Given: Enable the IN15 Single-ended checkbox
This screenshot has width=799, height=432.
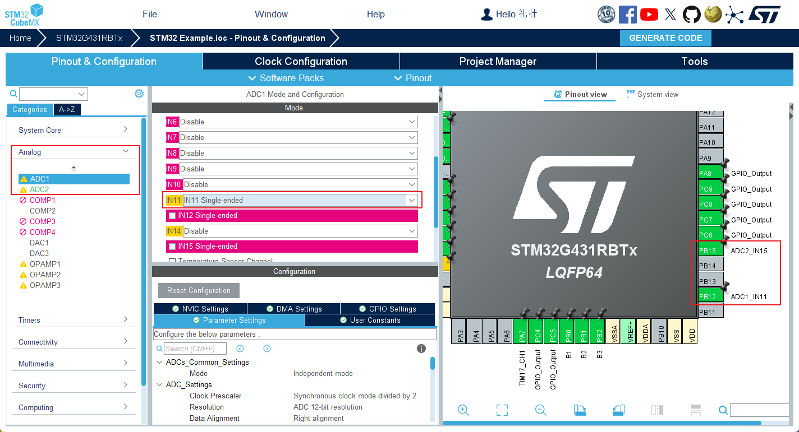Looking at the screenshot, I should 172,247.
